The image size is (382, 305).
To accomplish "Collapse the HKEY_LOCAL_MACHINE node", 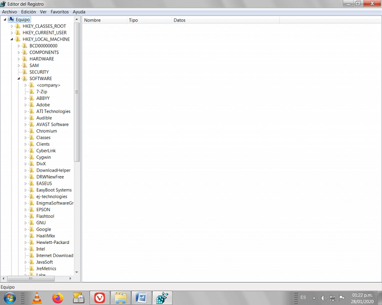I will (x=12, y=39).
